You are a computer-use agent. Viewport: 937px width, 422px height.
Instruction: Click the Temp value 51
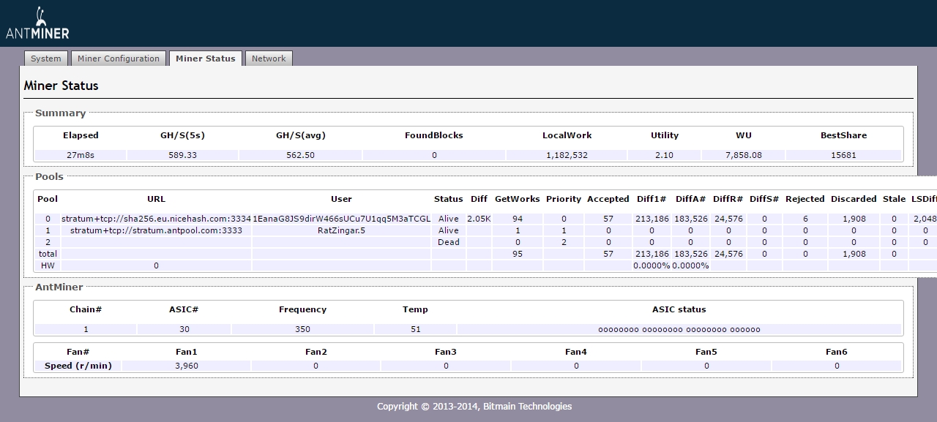[x=415, y=330]
